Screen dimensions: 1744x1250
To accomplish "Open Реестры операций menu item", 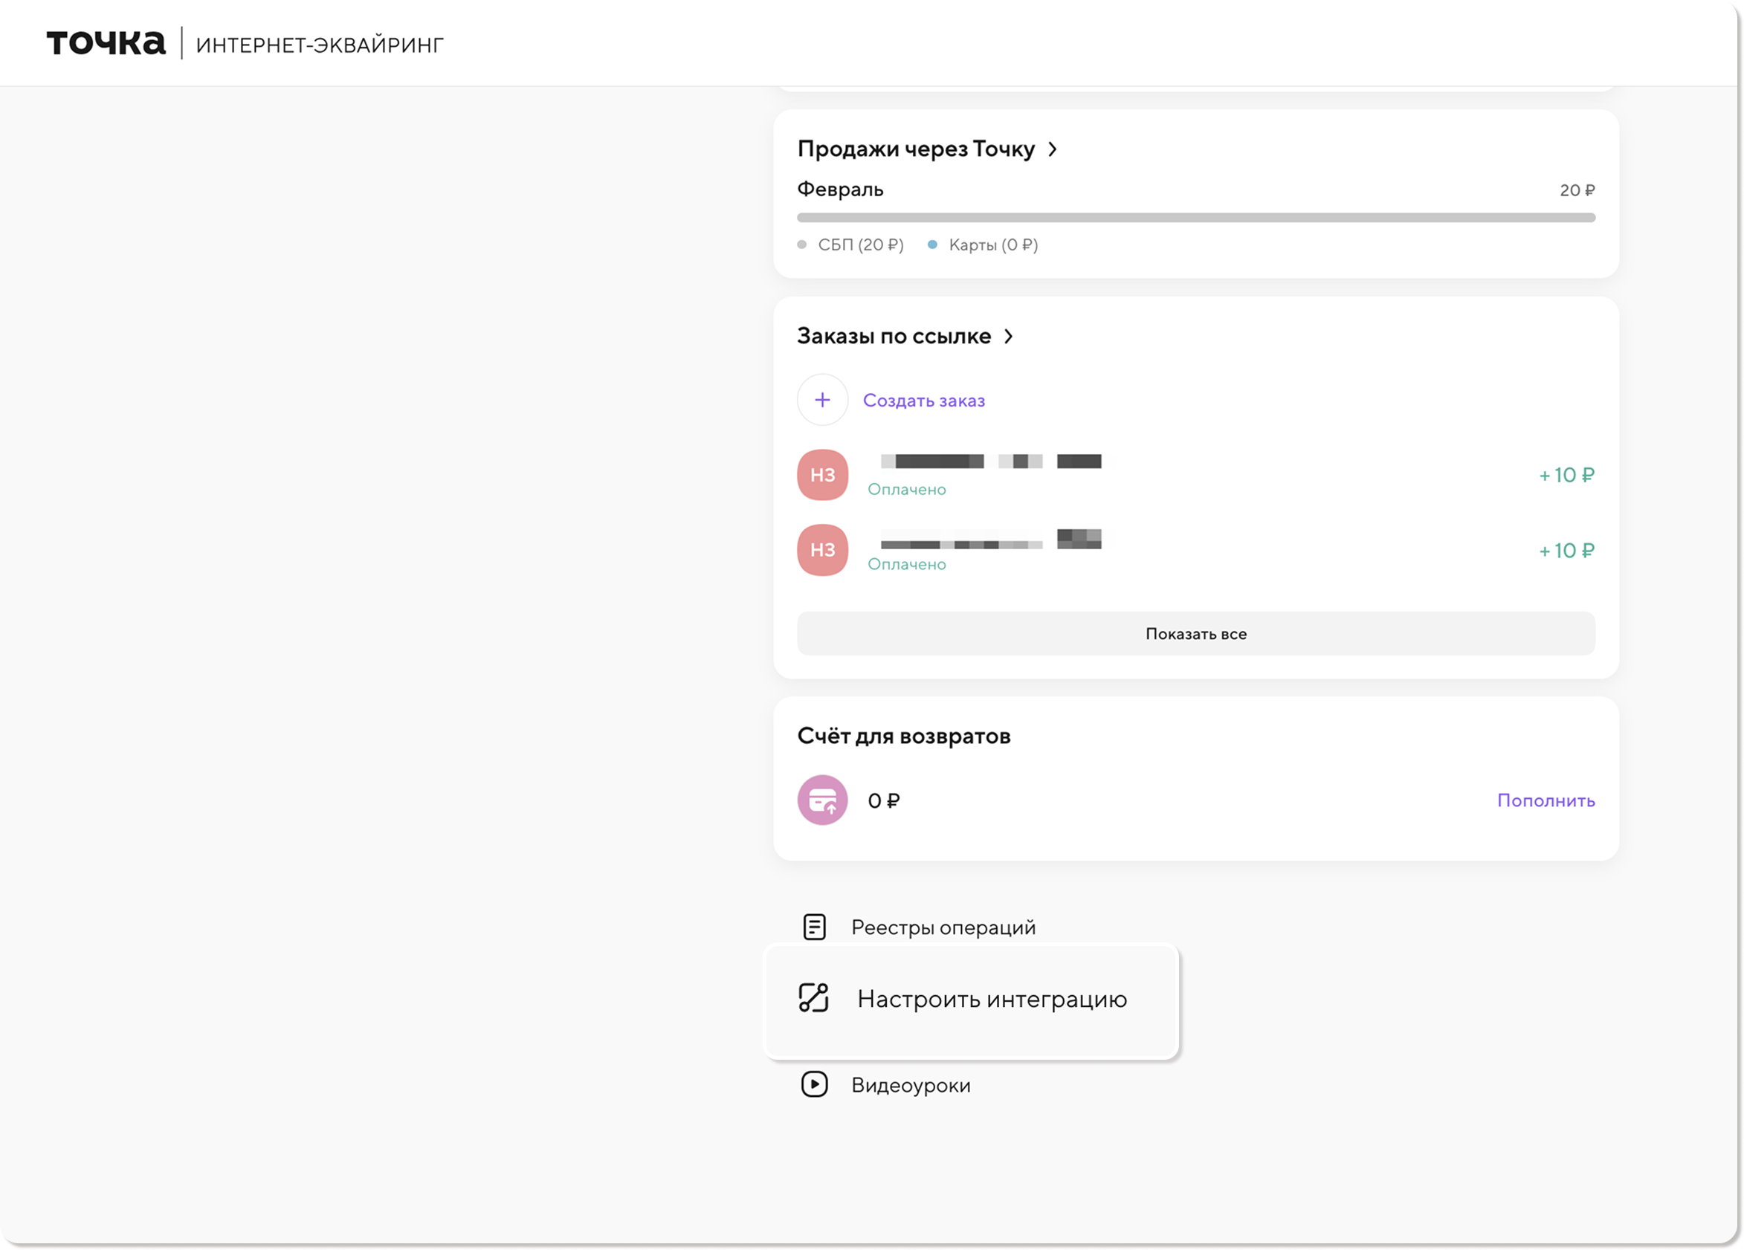I will [943, 927].
